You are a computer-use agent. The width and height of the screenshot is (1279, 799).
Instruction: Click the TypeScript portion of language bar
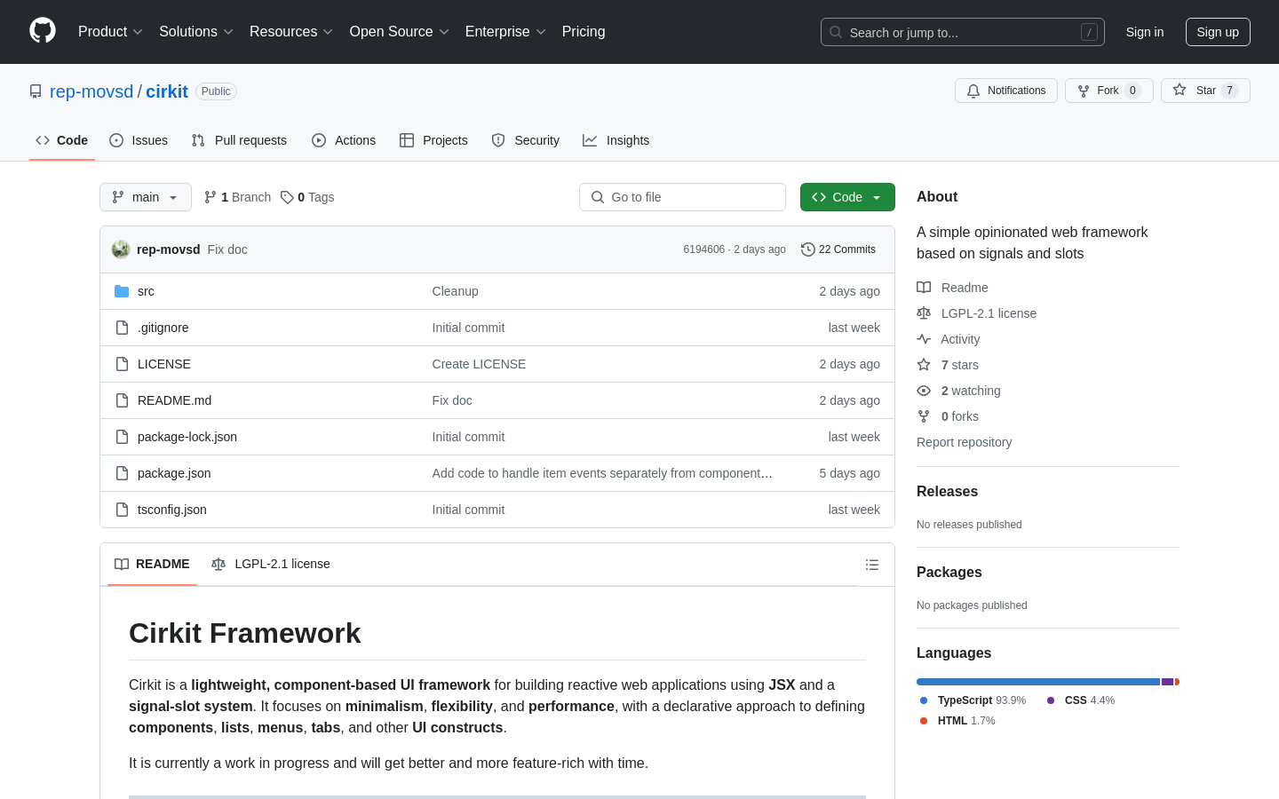[1038, 682]
